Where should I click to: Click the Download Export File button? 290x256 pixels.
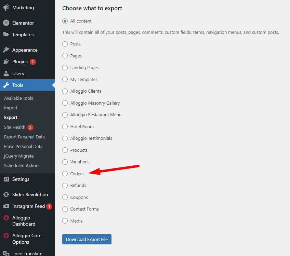click(x=87, y=239)
